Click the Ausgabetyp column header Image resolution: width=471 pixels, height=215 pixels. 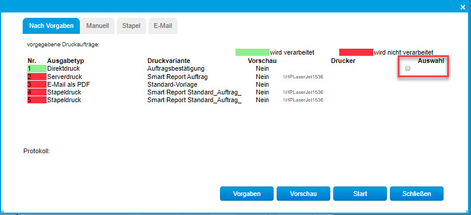66,61
